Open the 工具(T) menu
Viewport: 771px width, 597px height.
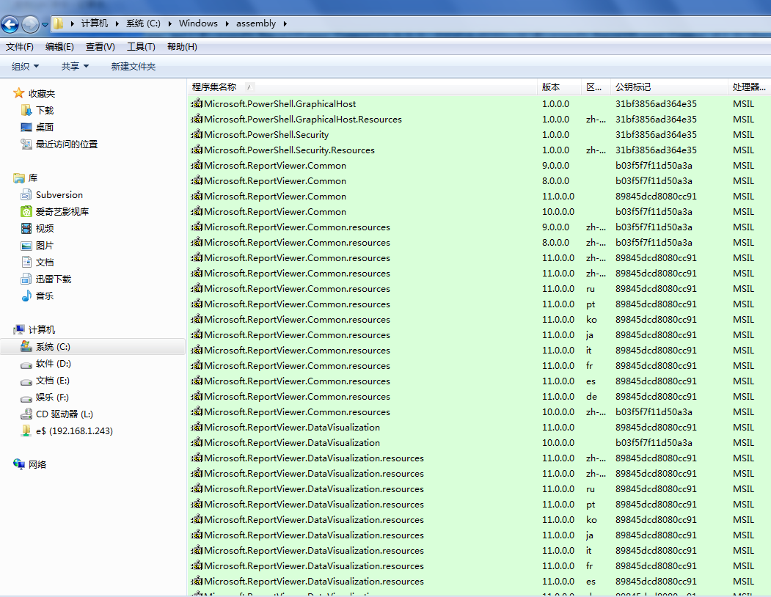(141, 46)
